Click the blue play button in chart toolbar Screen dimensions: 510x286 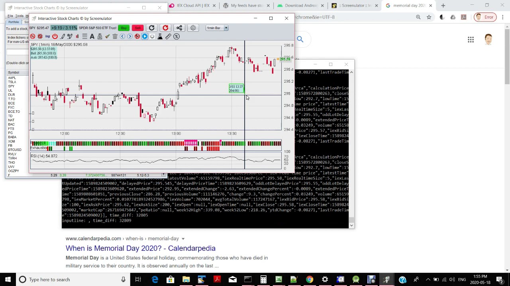(x=145, y=36)
